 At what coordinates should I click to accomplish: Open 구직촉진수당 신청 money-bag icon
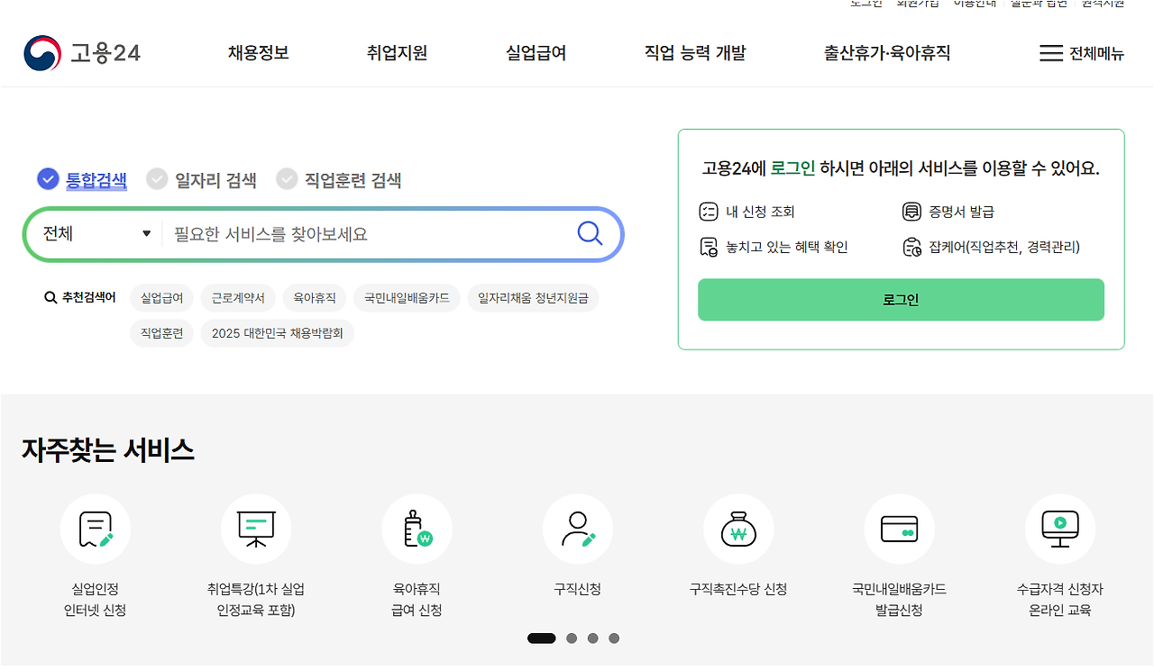(x=737, y=529)
